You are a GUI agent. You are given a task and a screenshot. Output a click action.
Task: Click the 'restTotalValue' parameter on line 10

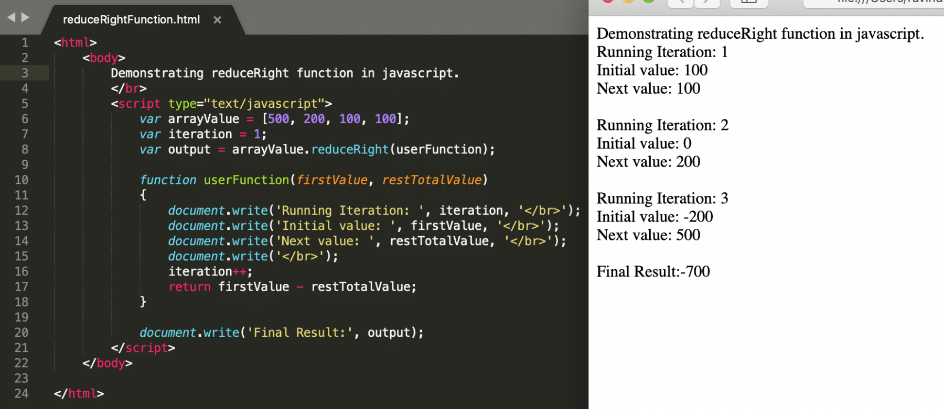(x=432, y=180)
